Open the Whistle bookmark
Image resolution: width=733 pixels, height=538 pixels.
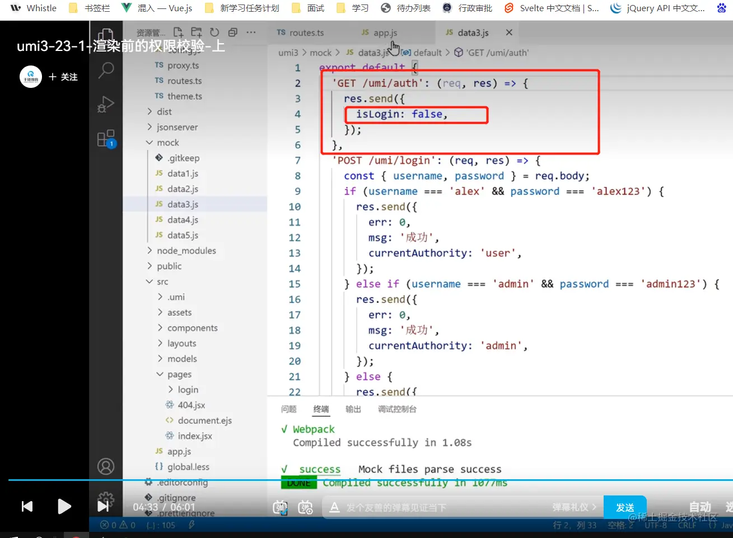34,8
